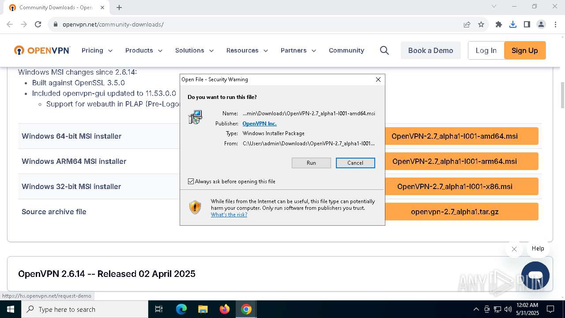Image resolution: width=565 pixels, height=318 pixels.
Task: Open the notification center icon
Action: [x=550, y=309]
